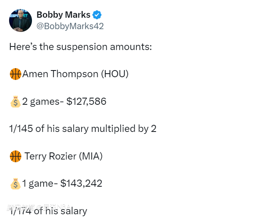The width and height of the screenshot is (279, 217).
Task: Click 'multiplied by 2' phrase
Action: tap(124, 128)
